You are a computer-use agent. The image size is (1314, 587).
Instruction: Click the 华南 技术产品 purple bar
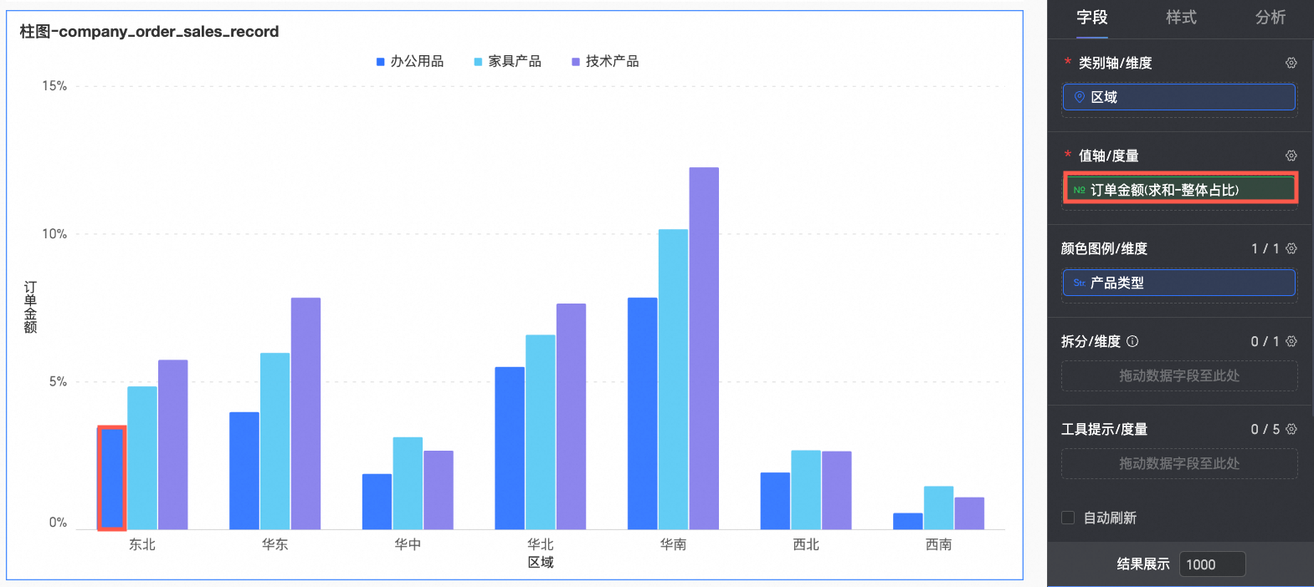click(x=704, y=348)
